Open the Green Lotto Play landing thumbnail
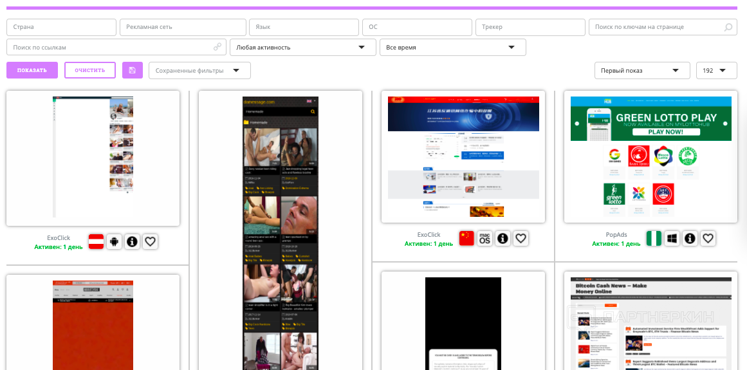 click(x=650, y=159)
